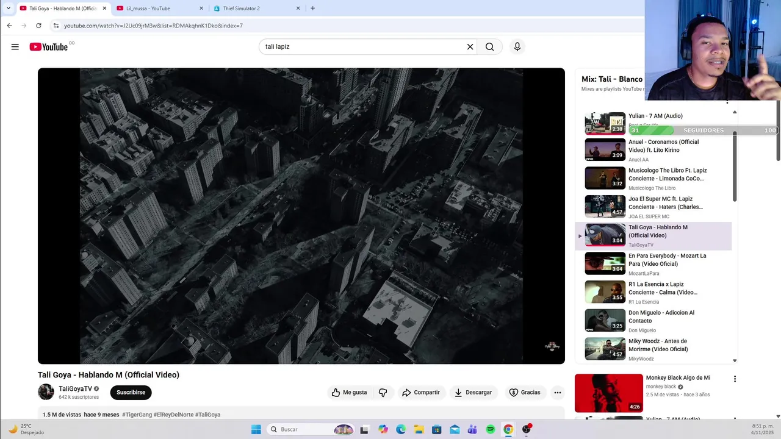Open File Explorer from the taskbar

point(419,429)
